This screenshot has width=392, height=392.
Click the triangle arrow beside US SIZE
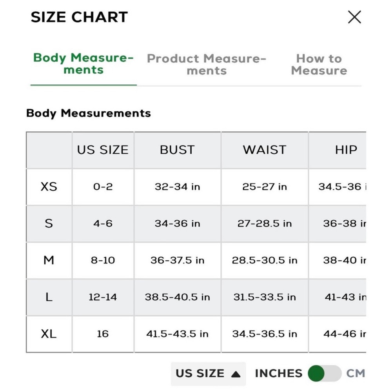coord(236,374)
